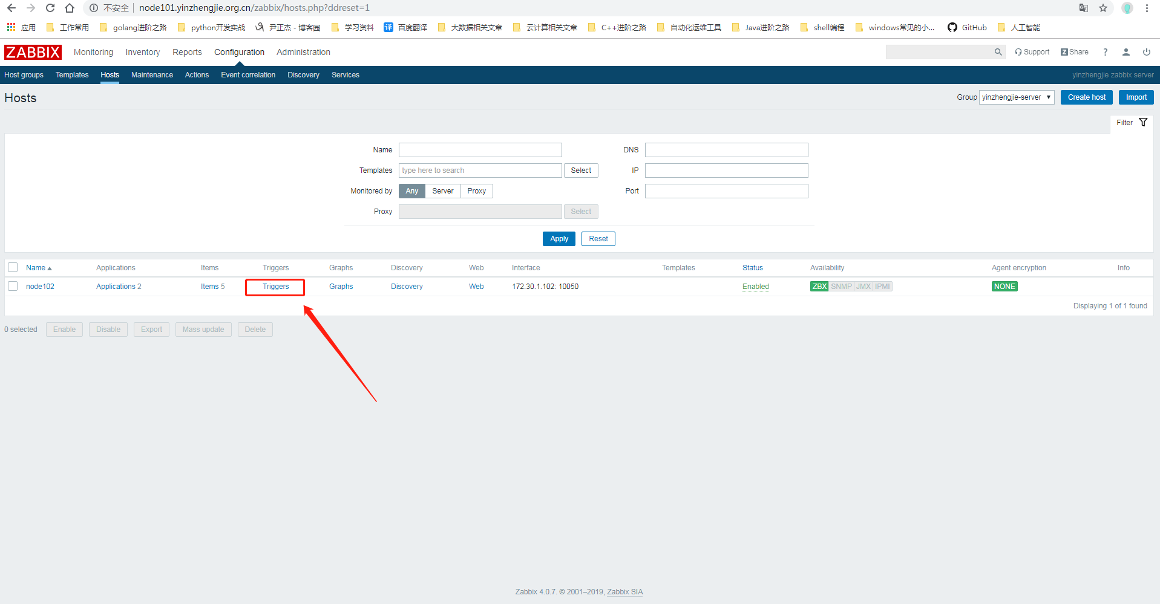
Task: Open the Group dropdown yinzhengjie-server
Action: [1017, 97]
